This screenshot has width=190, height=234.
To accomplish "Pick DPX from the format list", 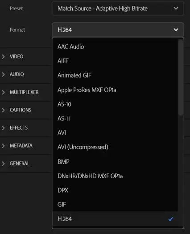I will point(115,190).
